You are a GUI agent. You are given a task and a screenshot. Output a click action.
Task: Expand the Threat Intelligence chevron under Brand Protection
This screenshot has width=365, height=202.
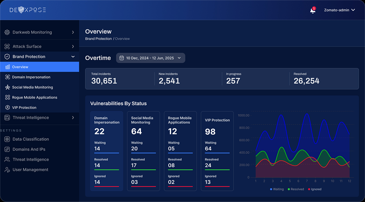(x=73, y=118)
